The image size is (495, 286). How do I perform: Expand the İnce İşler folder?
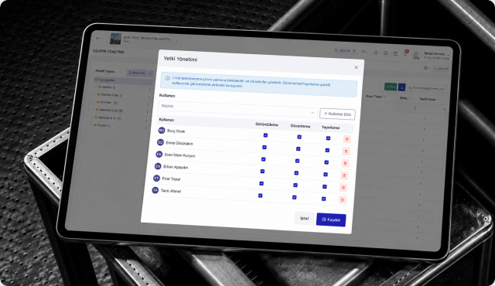point(94,102)
